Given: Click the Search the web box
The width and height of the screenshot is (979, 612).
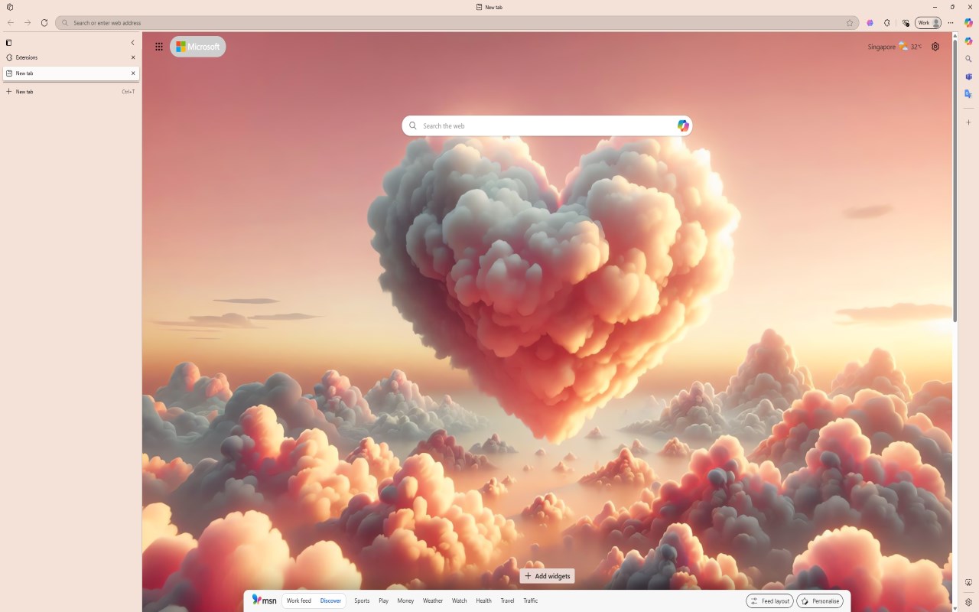Looking at the screenshot, I should pos(547,125).
